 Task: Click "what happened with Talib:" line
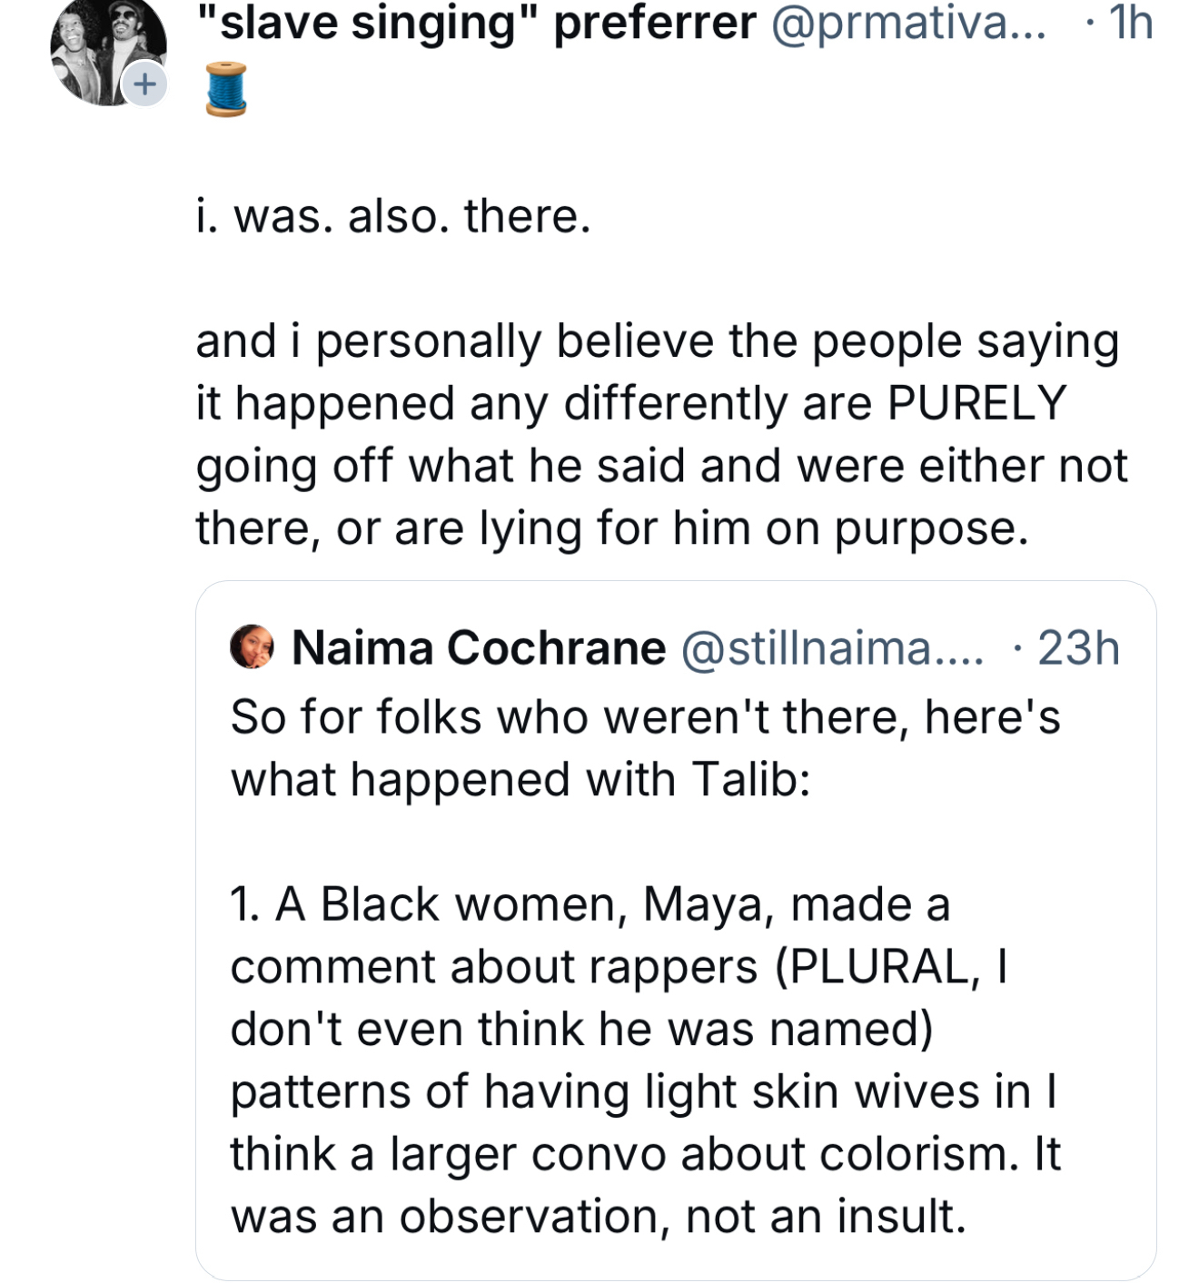(520, 779)
